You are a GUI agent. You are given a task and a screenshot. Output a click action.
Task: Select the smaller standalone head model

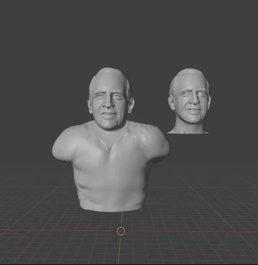tap(189, 101)
